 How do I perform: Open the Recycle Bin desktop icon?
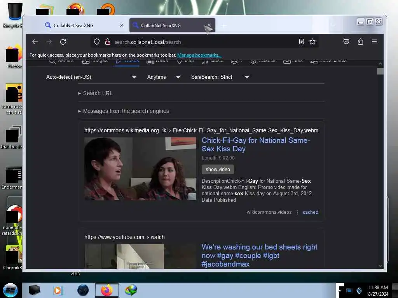14,15
